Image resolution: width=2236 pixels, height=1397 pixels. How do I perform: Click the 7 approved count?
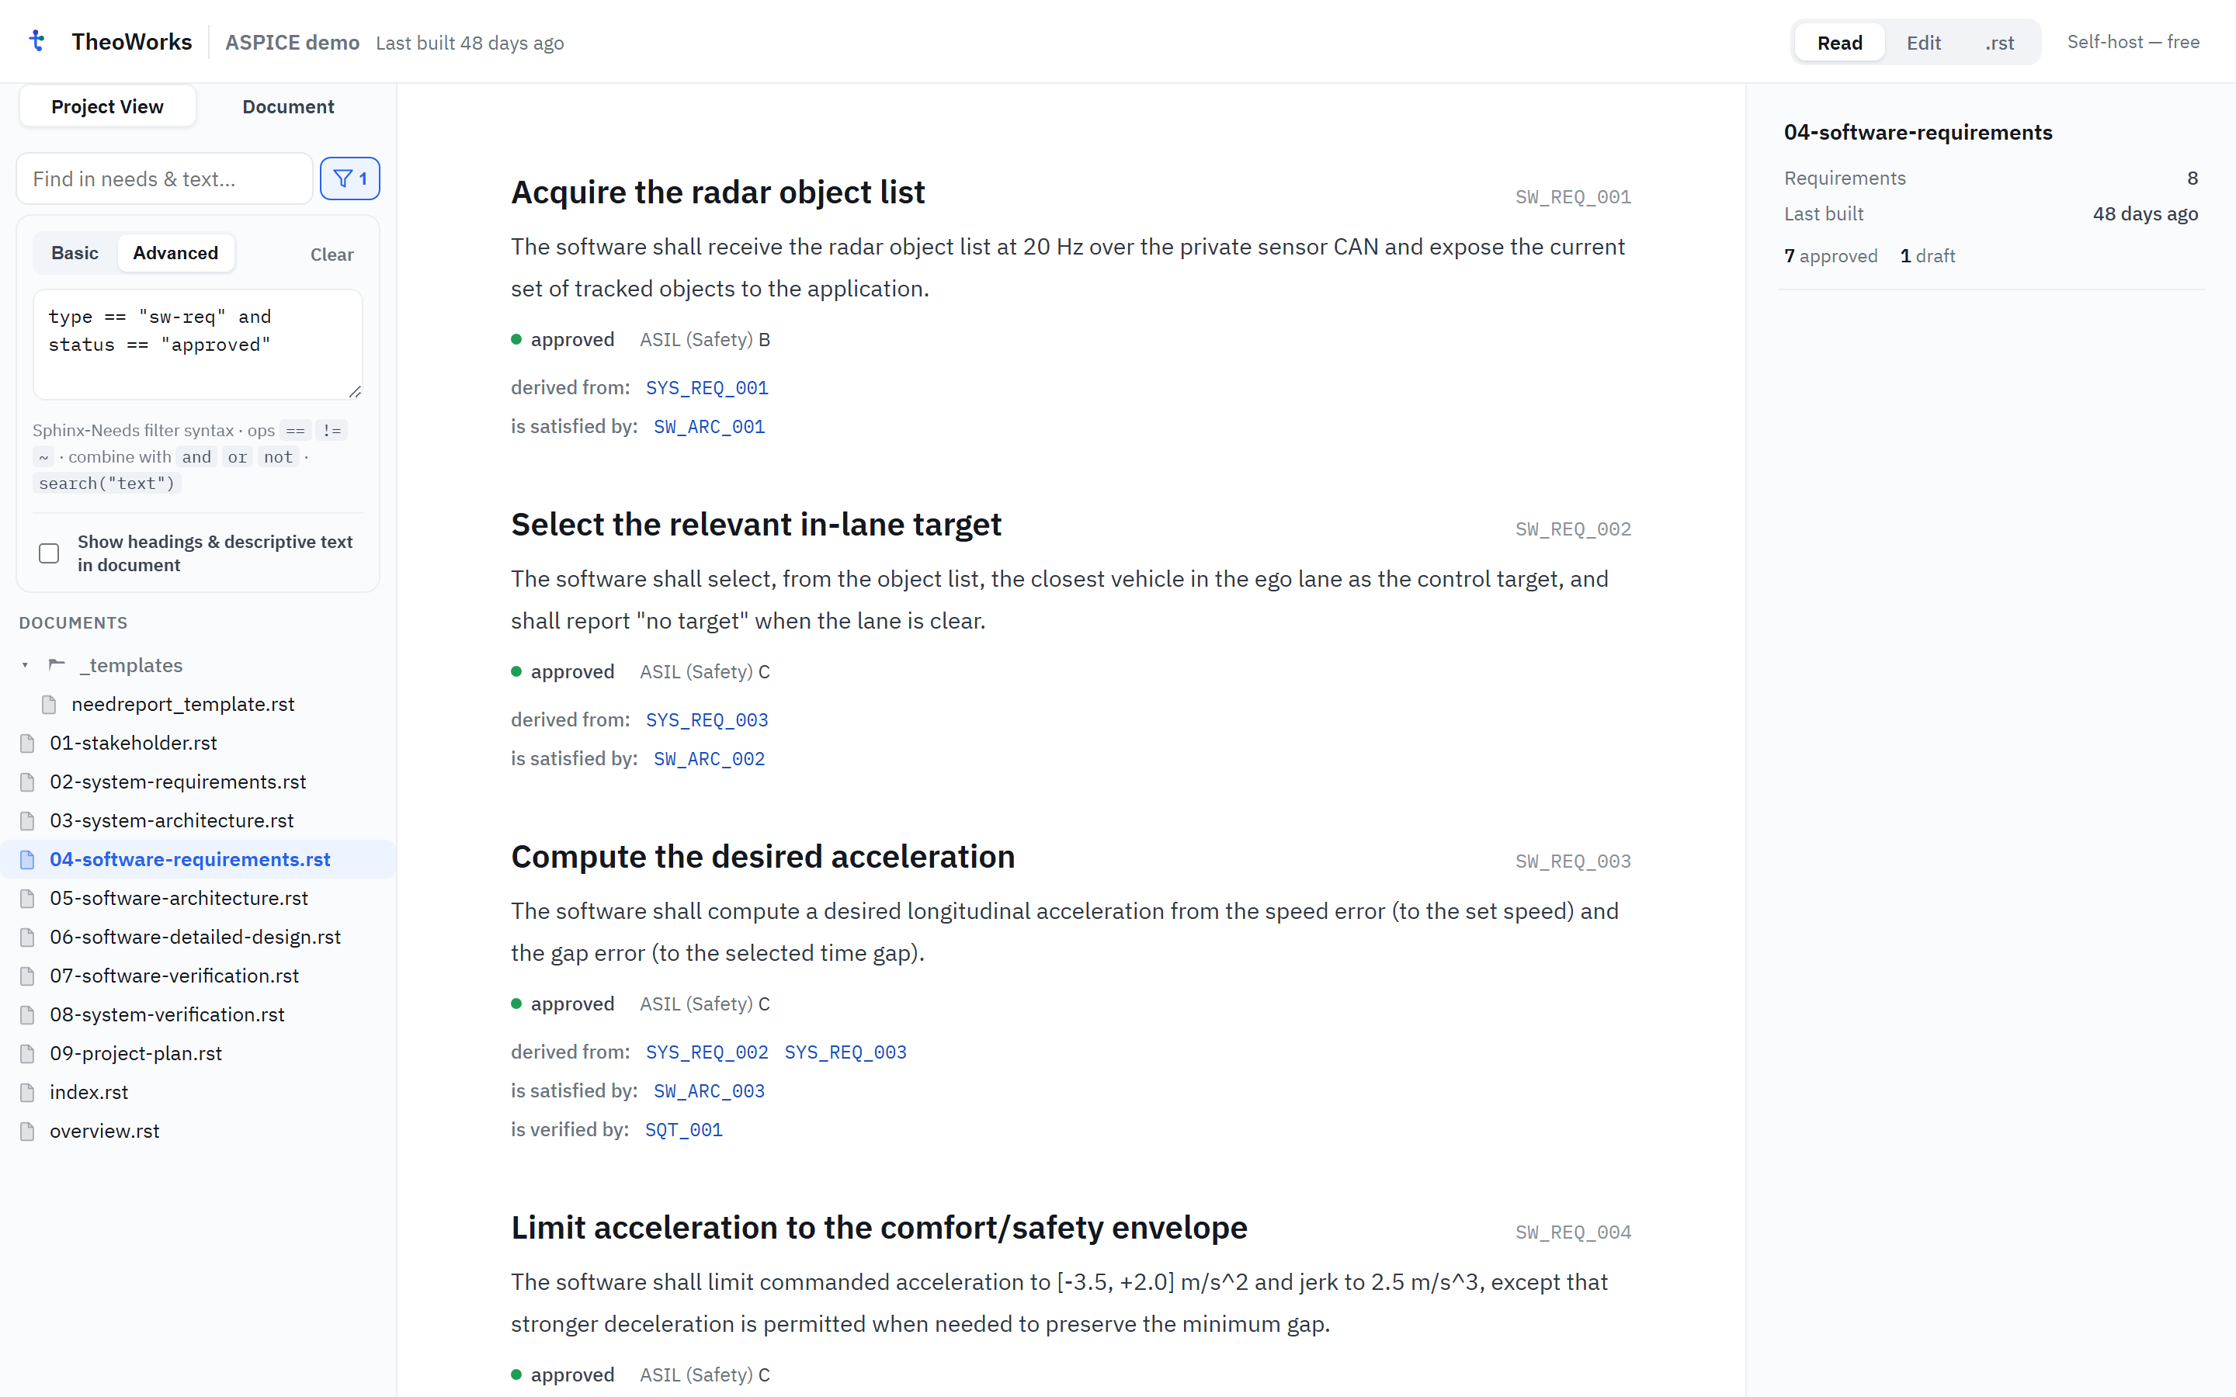1831,256
